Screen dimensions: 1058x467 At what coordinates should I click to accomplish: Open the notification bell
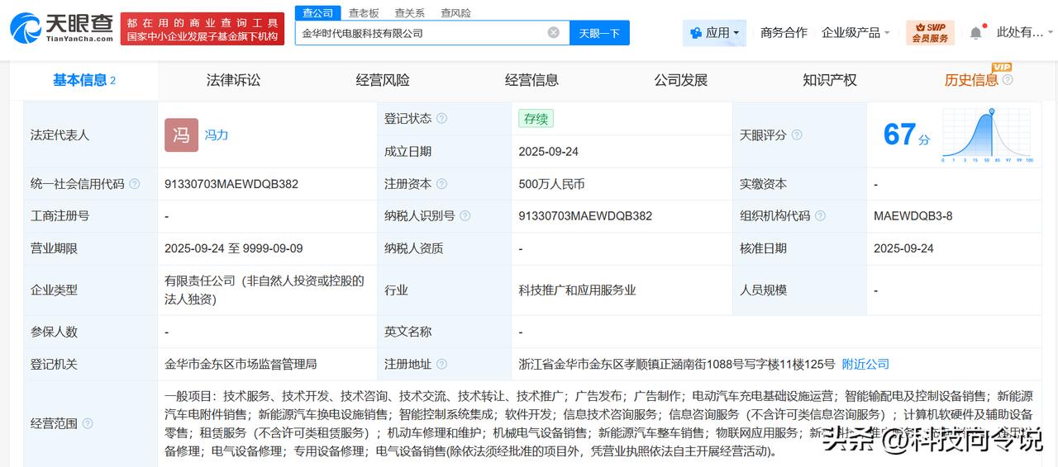(975, 33)
